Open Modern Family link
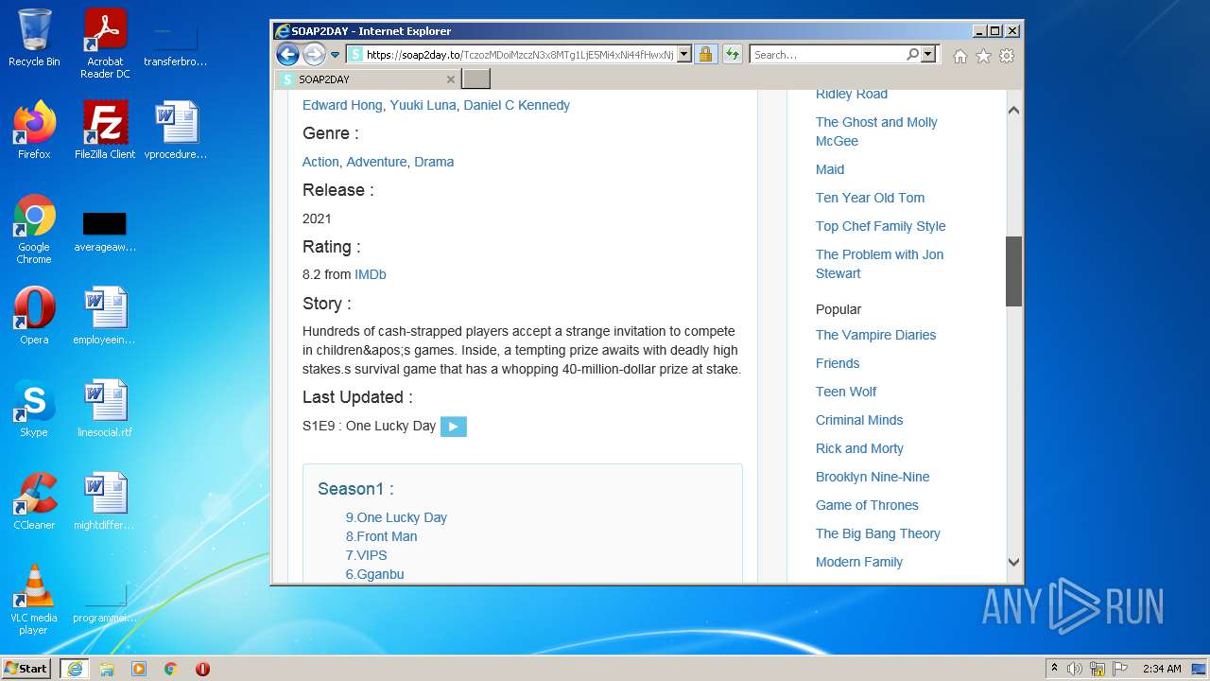1210x681 pixels. (x=859, y=562)
